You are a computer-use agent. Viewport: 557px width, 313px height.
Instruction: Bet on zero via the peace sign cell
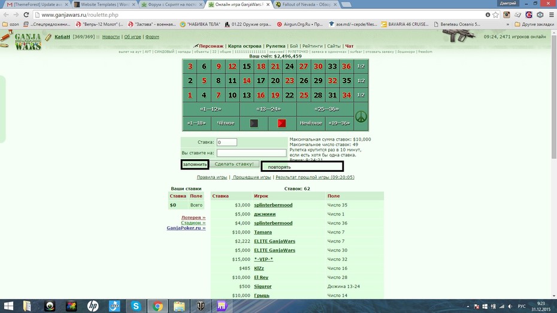point(361,116)
